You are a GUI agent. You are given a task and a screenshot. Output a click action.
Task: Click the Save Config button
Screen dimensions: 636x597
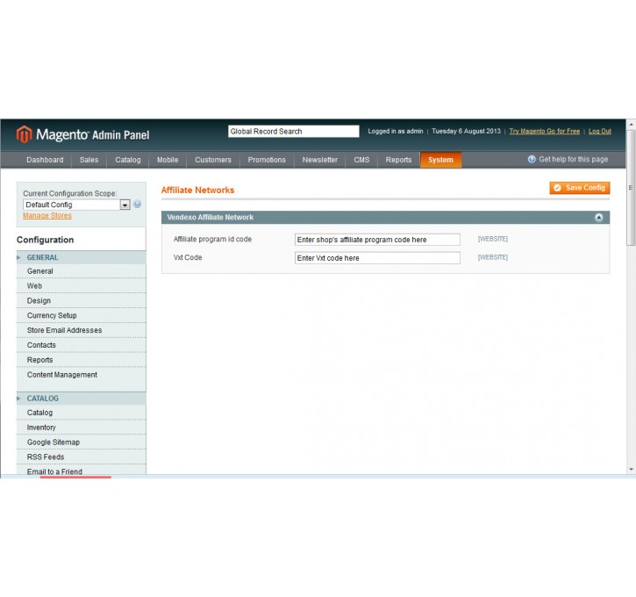[580, 188]
